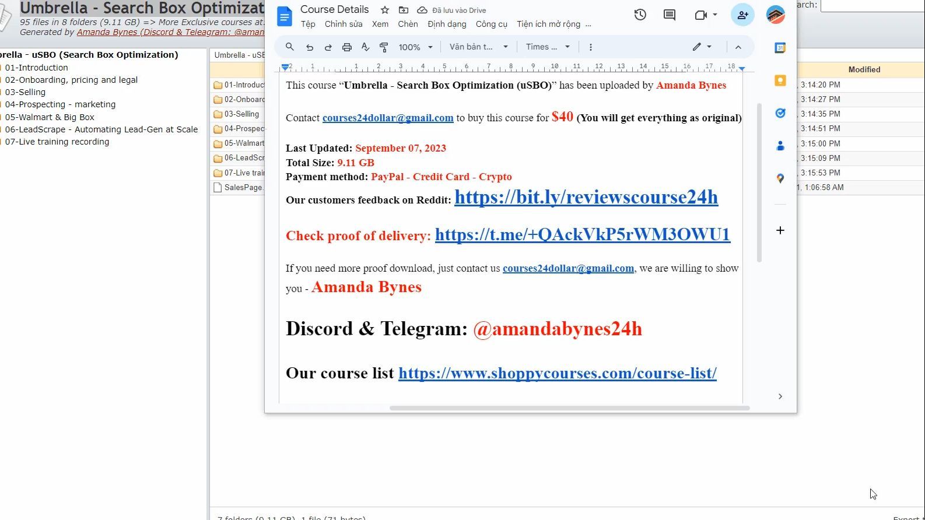Start a Meet call camera icon

click(x=702, y=15)
